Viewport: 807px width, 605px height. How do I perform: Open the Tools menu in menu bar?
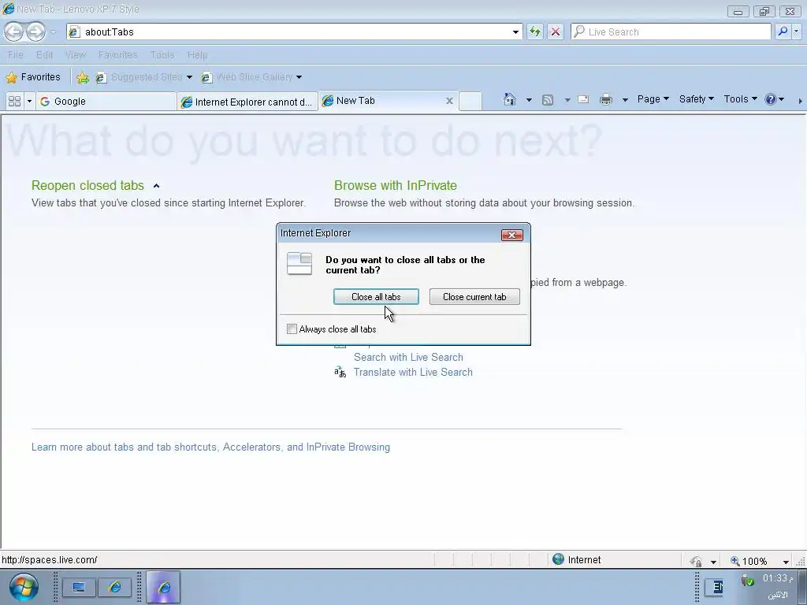pos(162,55)
